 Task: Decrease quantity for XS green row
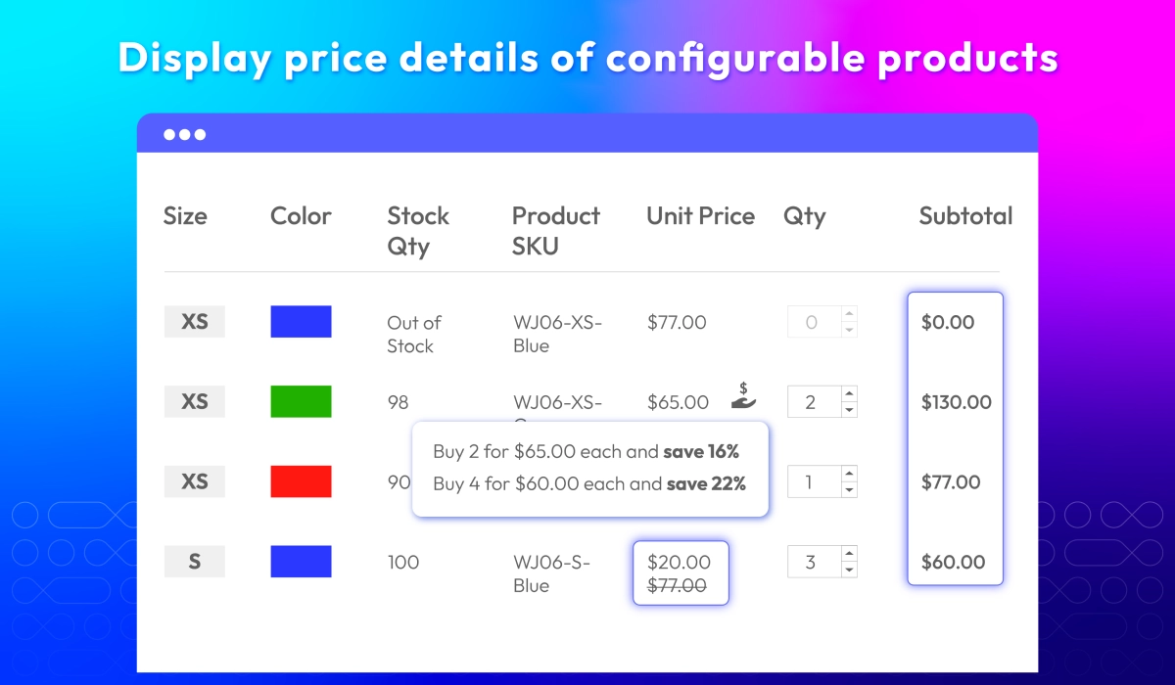coord(849,410)
